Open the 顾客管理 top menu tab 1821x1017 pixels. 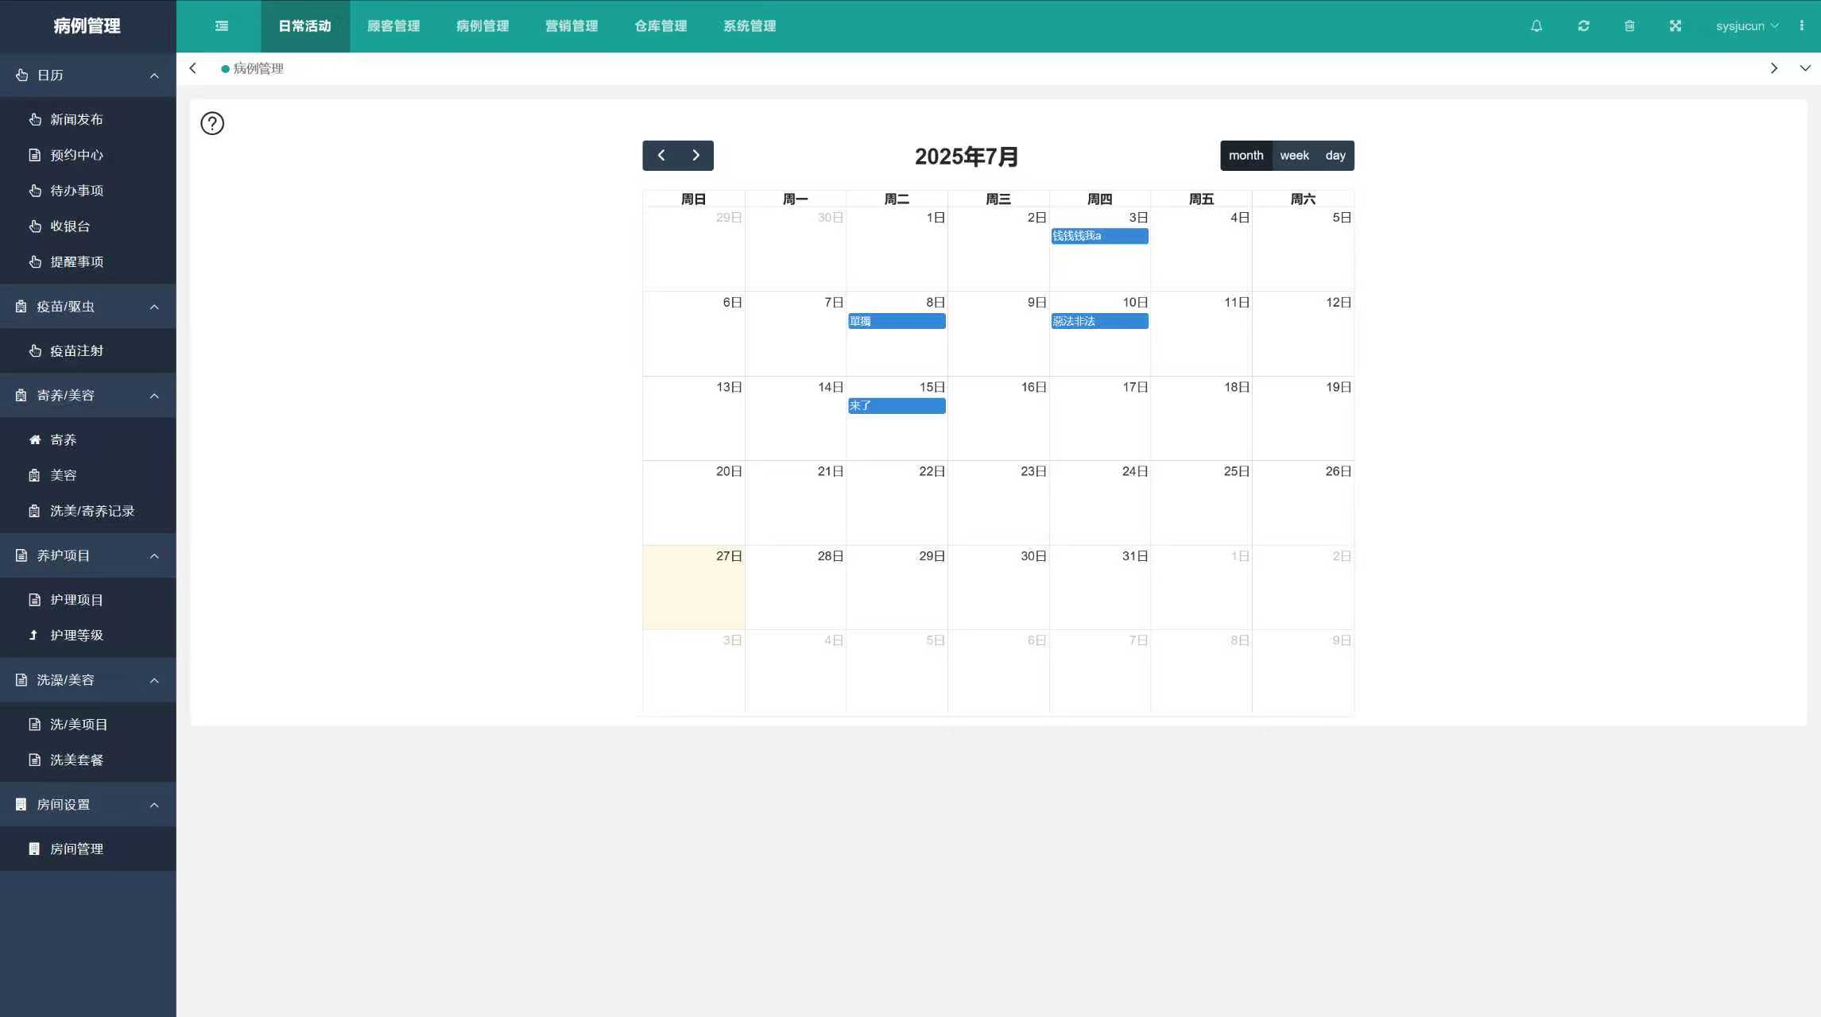(x=393, y=26)
